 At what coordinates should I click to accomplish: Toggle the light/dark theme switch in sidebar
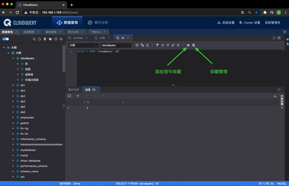(x=6, y=39)
